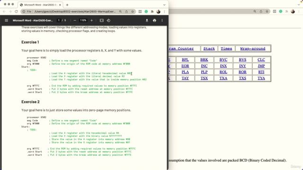
Task: Click the green extension icon in back window
Action: [281, 11]
